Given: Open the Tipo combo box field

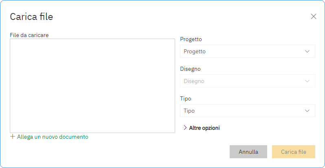Looking at the screenshot, I should click(247, 111).
